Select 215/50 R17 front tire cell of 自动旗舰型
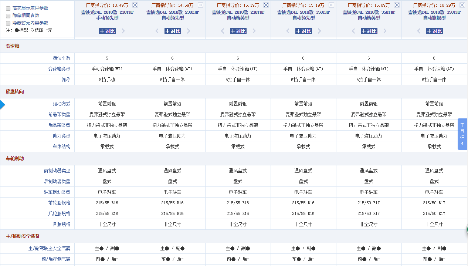The height and width of the screenshot is (266, 468). pyautogui.click(x=434, y=203)
